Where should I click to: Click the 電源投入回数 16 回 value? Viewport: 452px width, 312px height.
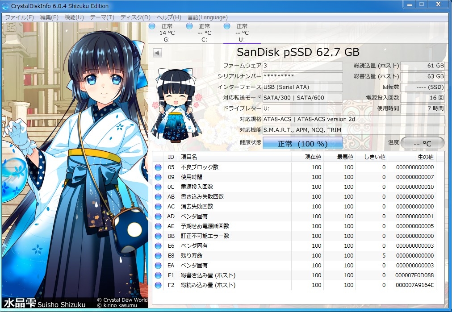[x=423, y=98]
